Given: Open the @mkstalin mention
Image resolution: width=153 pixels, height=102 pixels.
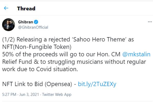Looking at the screenshot, I should (136, 54).
